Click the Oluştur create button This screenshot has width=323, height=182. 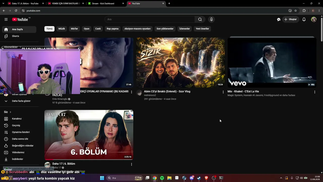(x=291, y=19)
